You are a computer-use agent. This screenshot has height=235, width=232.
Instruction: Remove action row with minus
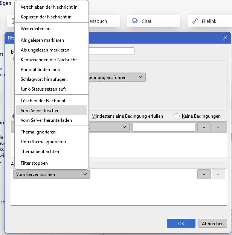[218, 174]
